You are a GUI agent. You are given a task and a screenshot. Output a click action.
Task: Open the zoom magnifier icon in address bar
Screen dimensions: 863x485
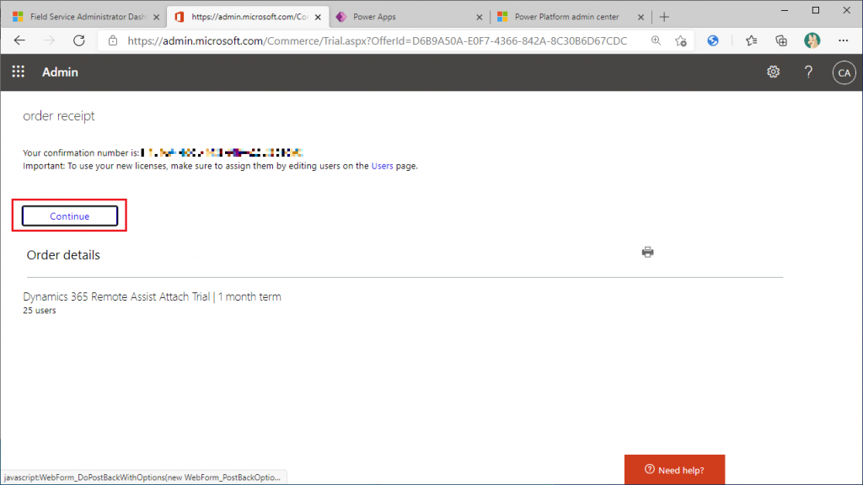click(x=656, y=40)
